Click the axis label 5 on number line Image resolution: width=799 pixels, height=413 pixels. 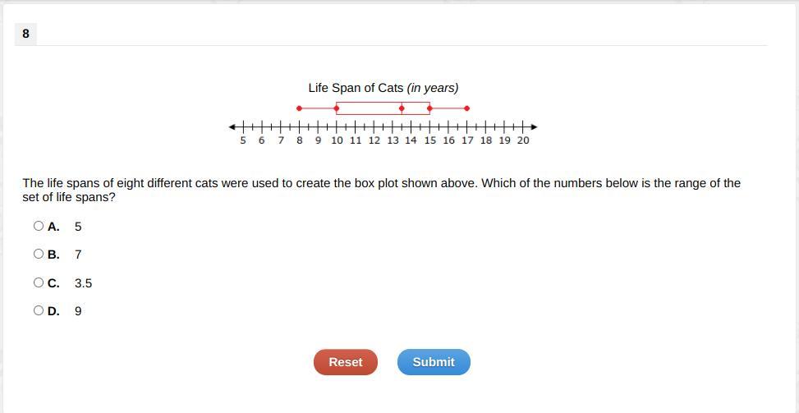pyautogui.click(x=243, y=140)
